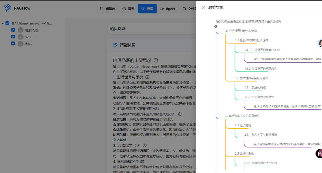Toggle the BAAI/bge-large-zh-v1.5 parent checkbox

click(x=7, y=23)
